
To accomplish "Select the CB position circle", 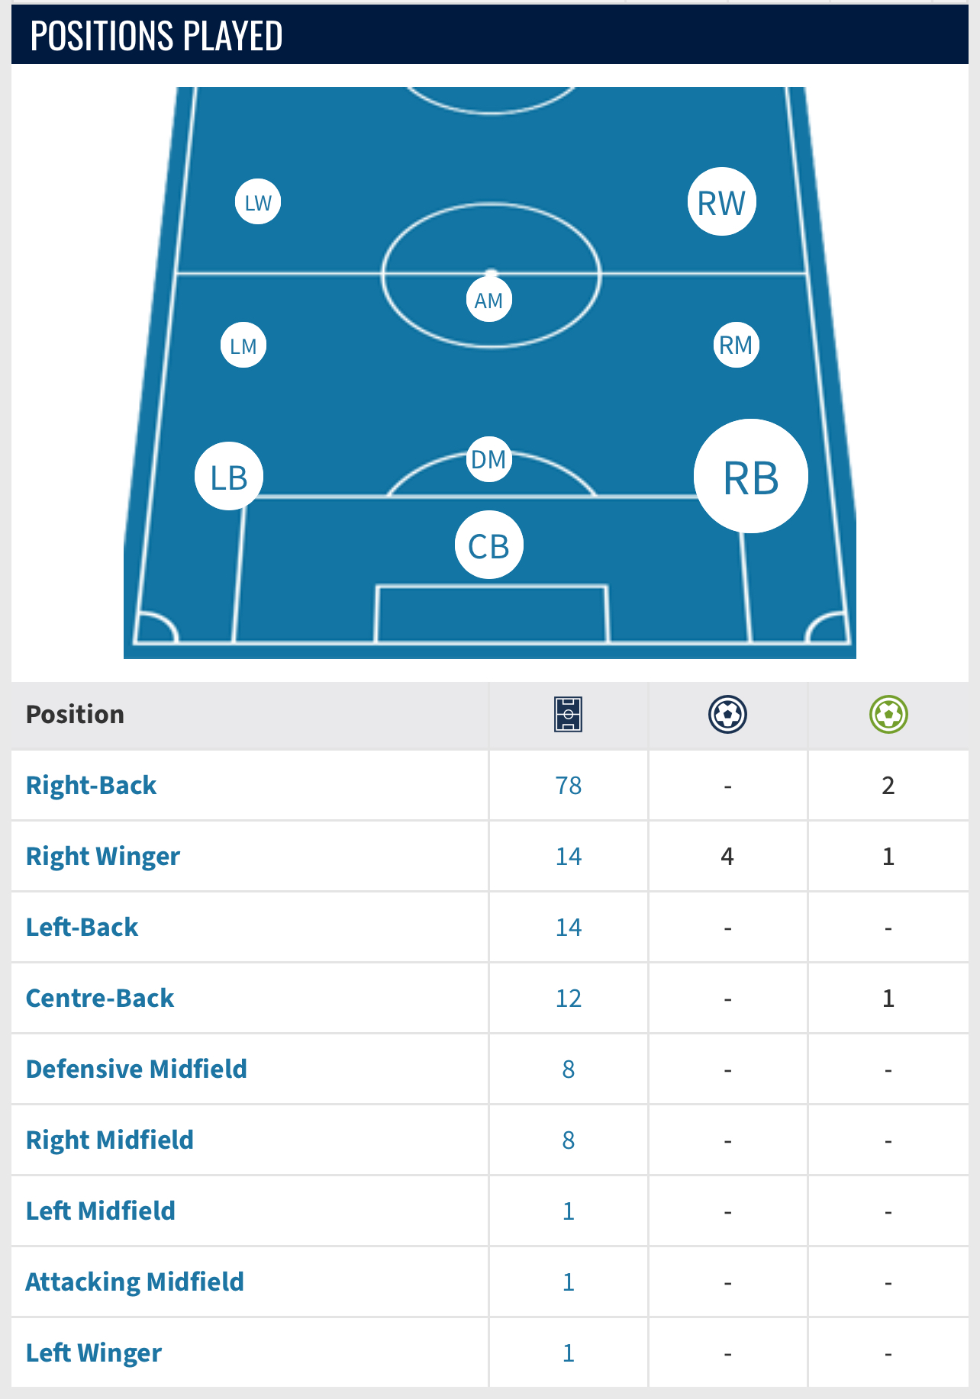I will pyautogui.click(x=489, y=545).
